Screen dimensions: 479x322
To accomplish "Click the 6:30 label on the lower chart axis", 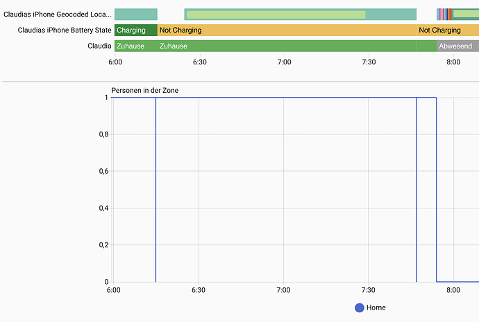I will coord(199,290).
